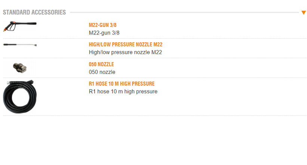Open the orange 050 NOZZLE title
307x165 pixels.
click(101, 64)
